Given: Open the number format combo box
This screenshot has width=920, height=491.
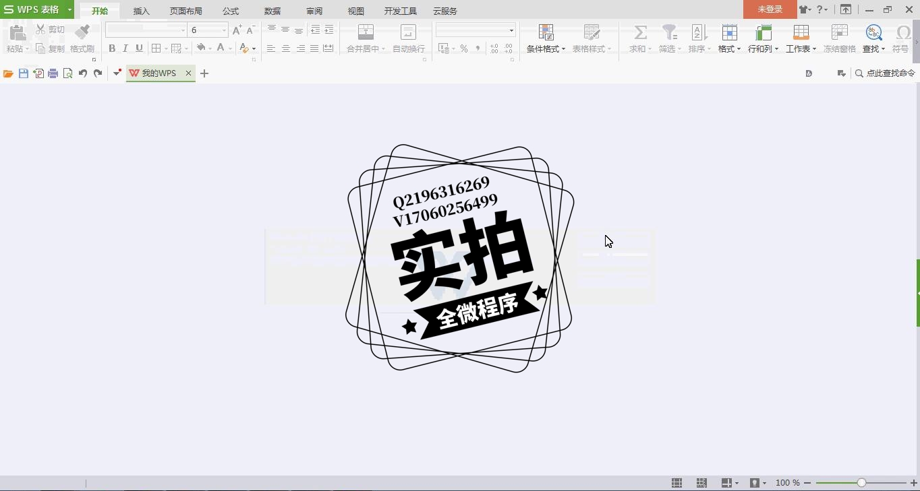Looking at the screenshot, I should point(476,30).
